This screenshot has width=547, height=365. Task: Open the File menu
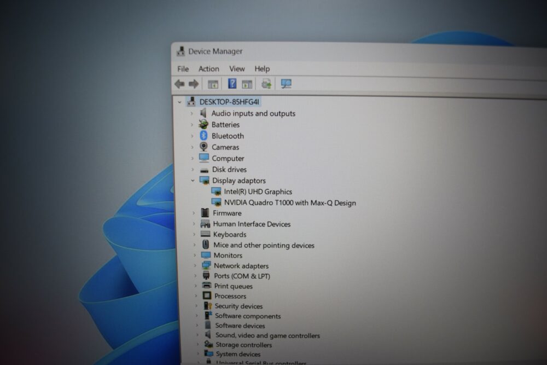click(183, 69)
